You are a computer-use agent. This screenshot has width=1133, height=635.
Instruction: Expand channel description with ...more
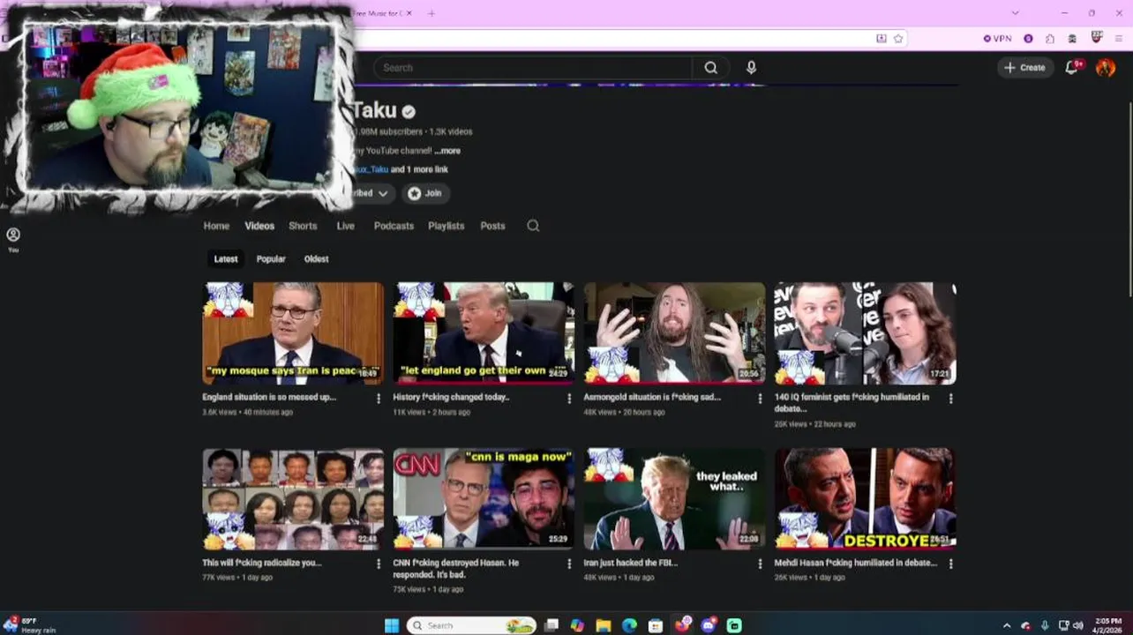pyautogui.click(x=447, y=151)
